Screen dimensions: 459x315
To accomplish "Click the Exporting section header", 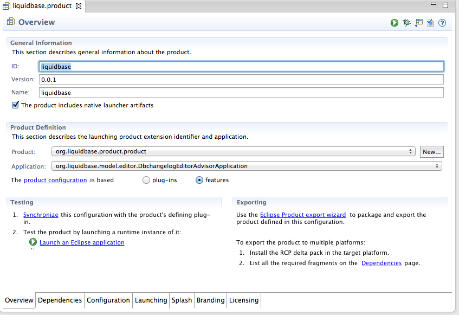I will pyautogui.click(x=251, y=202).
